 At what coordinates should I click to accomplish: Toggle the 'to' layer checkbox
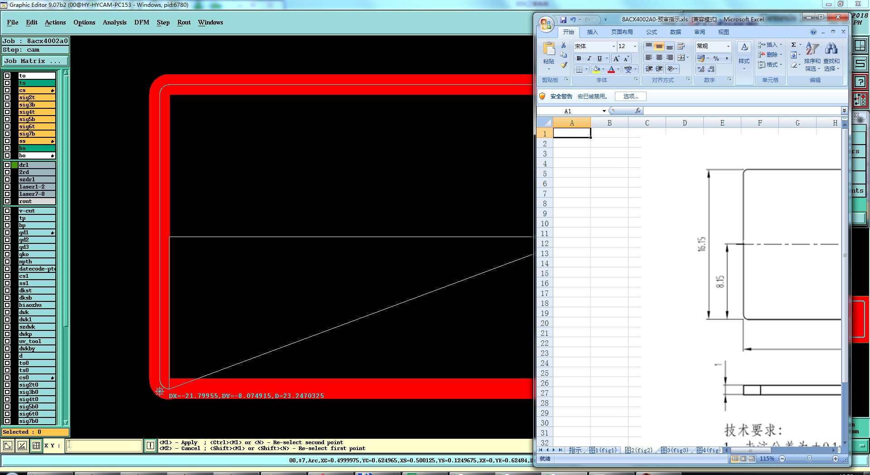coord(7,76)
